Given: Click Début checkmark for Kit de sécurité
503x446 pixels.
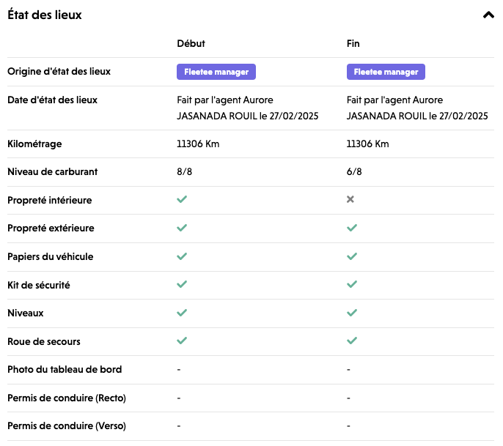Looking at the screenshot, I should click(182, 284).
